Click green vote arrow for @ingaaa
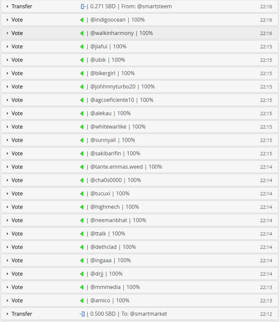 82,260
